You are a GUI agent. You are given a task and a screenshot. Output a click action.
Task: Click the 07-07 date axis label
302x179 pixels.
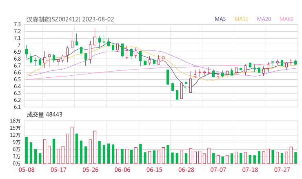pos(218,170)
